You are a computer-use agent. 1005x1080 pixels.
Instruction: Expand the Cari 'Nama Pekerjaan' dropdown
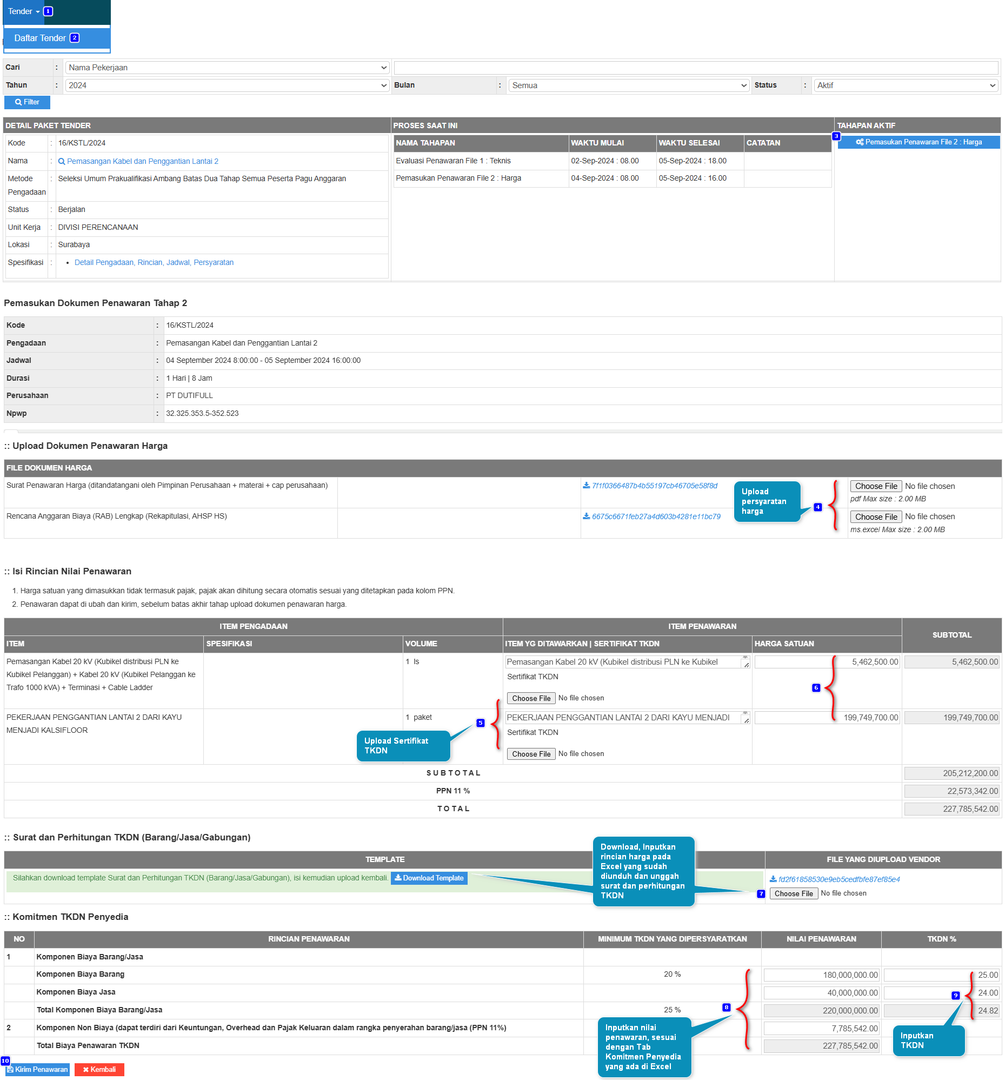tap(227, 68)
